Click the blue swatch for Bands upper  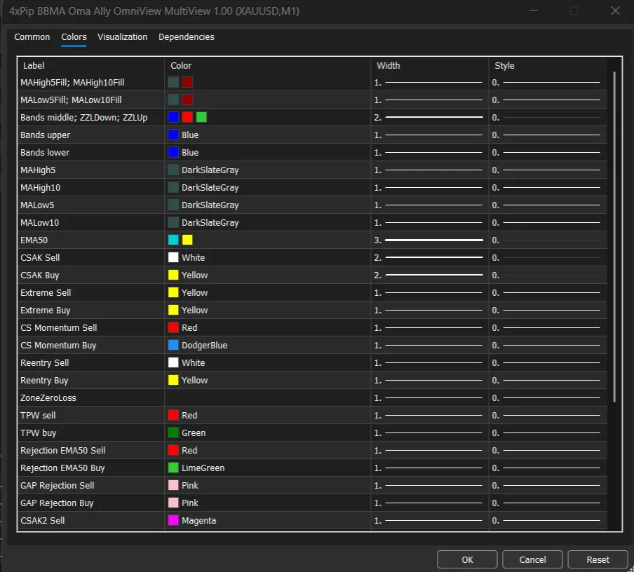point(173,135)
